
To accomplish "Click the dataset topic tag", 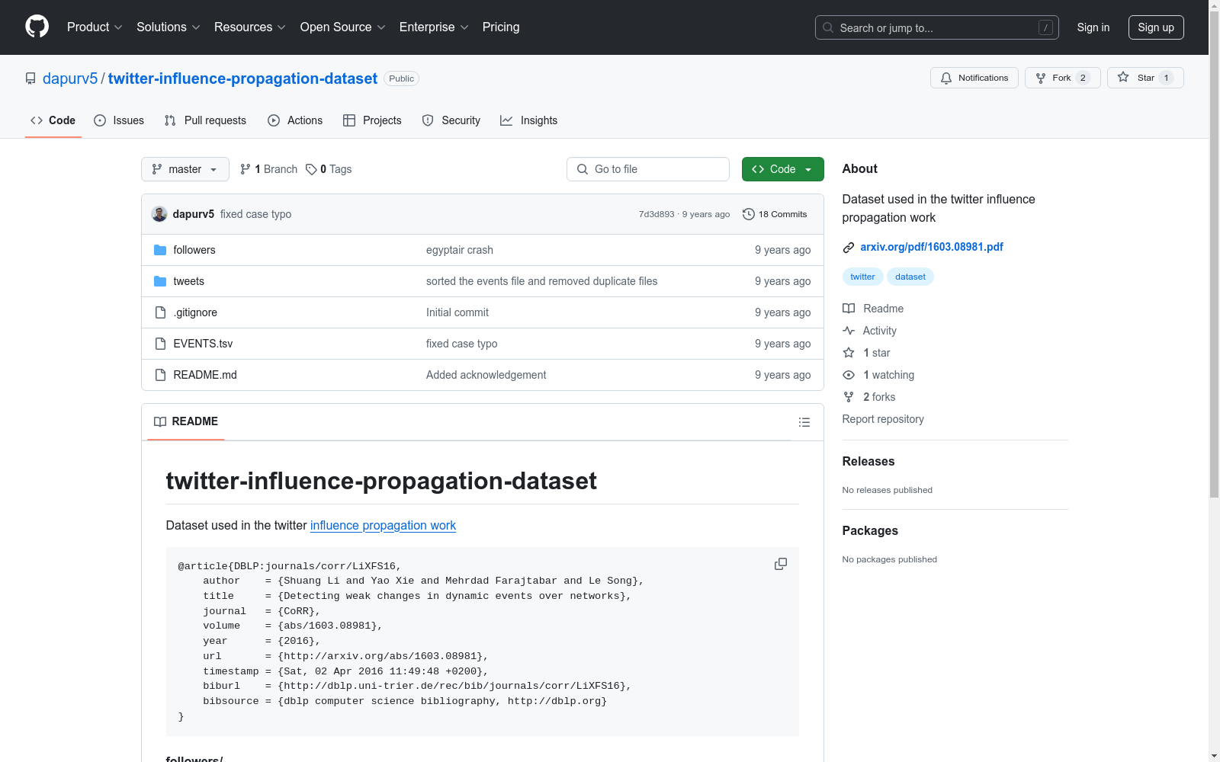I will pyautogui.click(x=910, y=277).
